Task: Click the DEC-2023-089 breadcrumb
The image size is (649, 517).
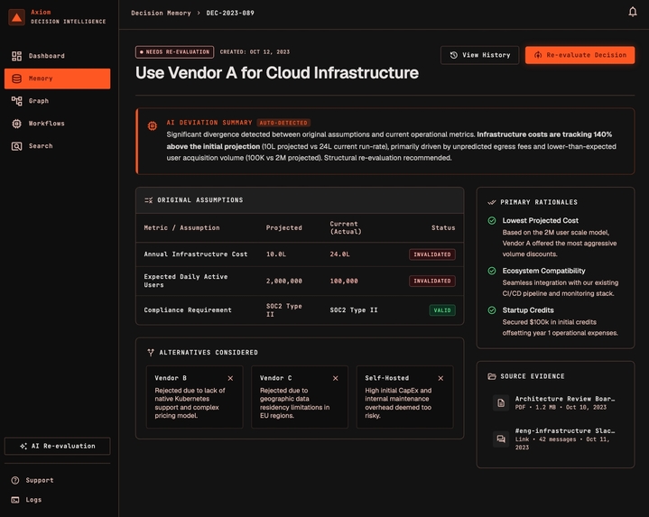Action: pyautogui.click(x=230, y=13)
